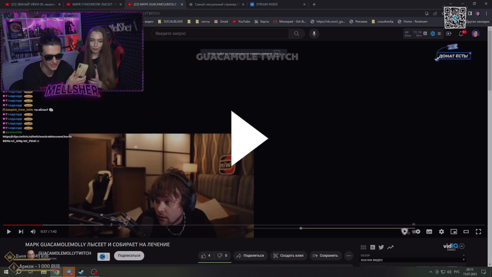
Task: Open YouTube player settings gear
Action: (x=441, y=232)
